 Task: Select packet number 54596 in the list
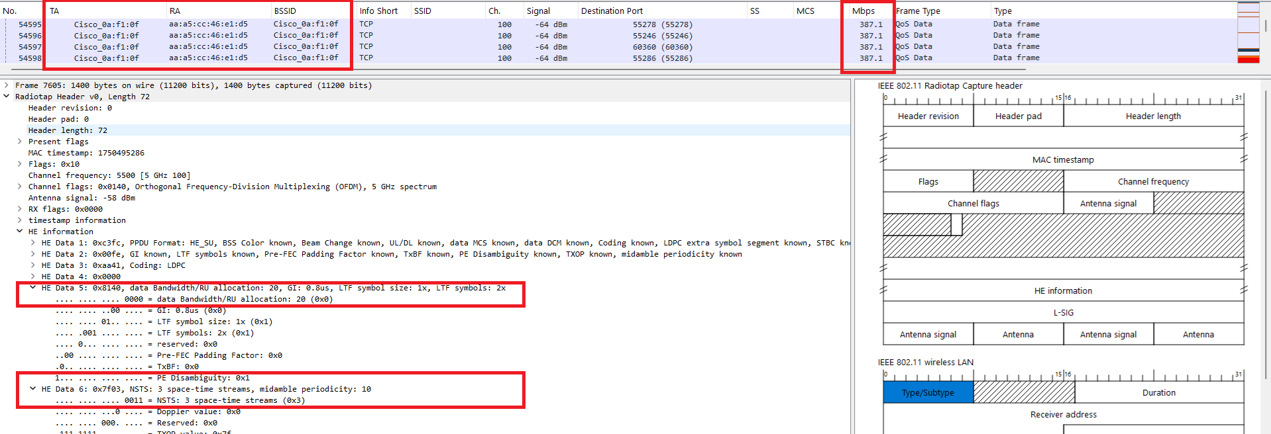click(x=30, y=36)
